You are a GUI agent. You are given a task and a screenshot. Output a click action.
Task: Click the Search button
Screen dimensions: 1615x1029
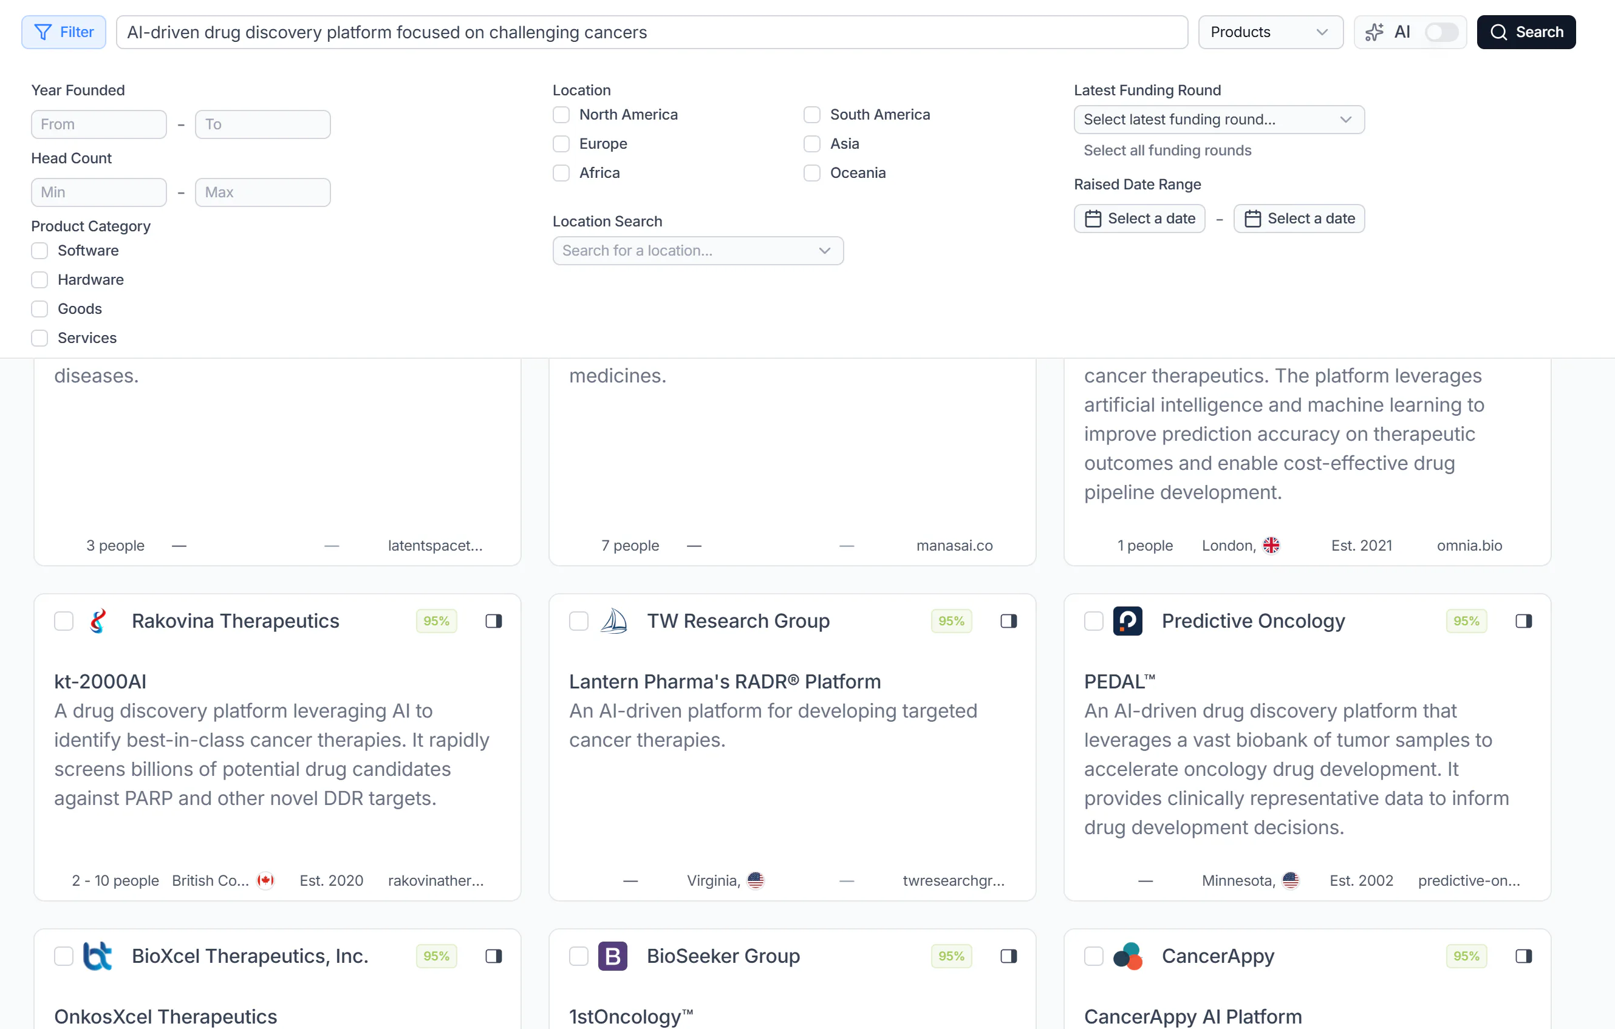pos(1526,32)
